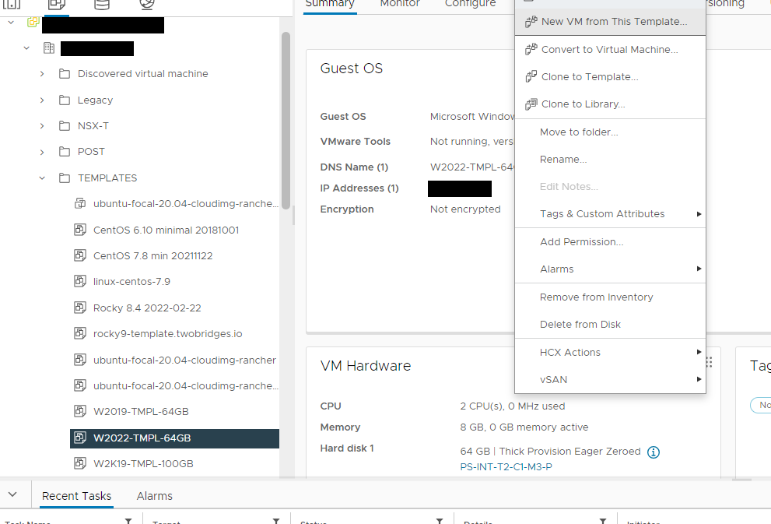The image size is (771, 524).
Task: Choose New VM from This Template
Action: (x=610, y=22)
